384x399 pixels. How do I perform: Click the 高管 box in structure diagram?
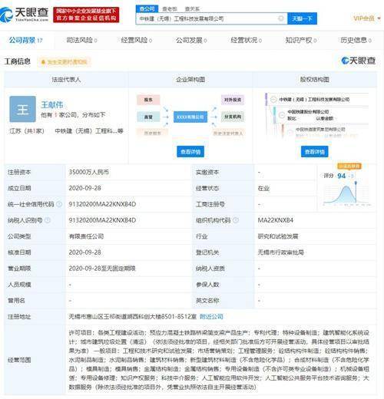click(x=148, y=117)
